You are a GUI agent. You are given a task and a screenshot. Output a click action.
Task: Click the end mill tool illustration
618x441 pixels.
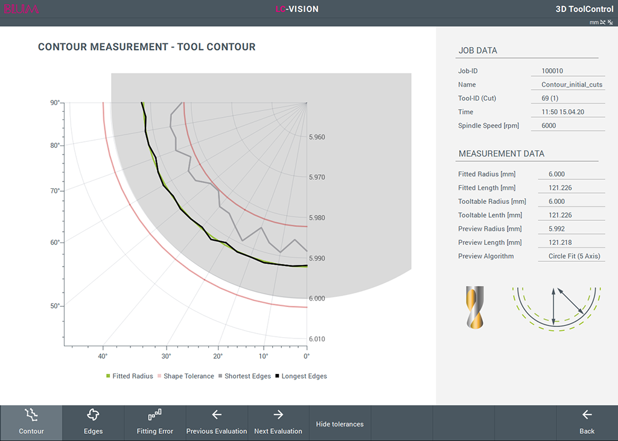(x=475, y=308)
